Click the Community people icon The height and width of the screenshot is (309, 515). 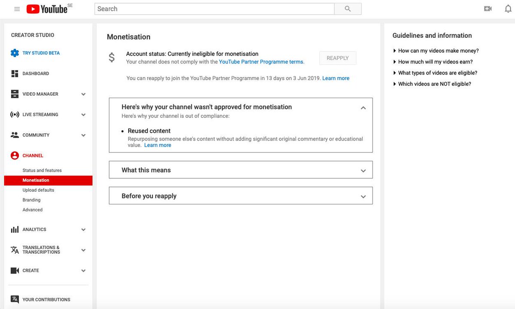coord(15,135)
